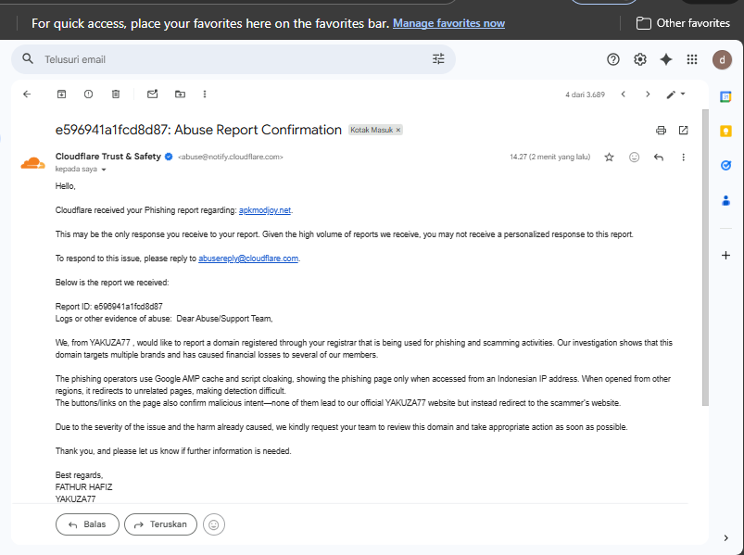Screen dimensions: 744x555
Task: Click Manage favorites now link
Action: point(448,23)
